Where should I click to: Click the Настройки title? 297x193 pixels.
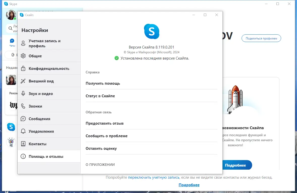point(35,30)
